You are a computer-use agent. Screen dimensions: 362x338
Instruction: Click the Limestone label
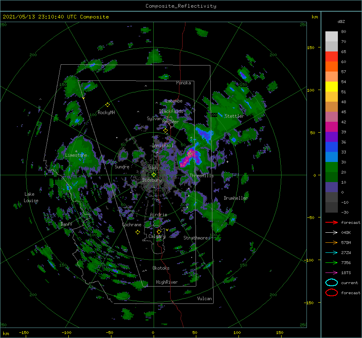(76, 155)
